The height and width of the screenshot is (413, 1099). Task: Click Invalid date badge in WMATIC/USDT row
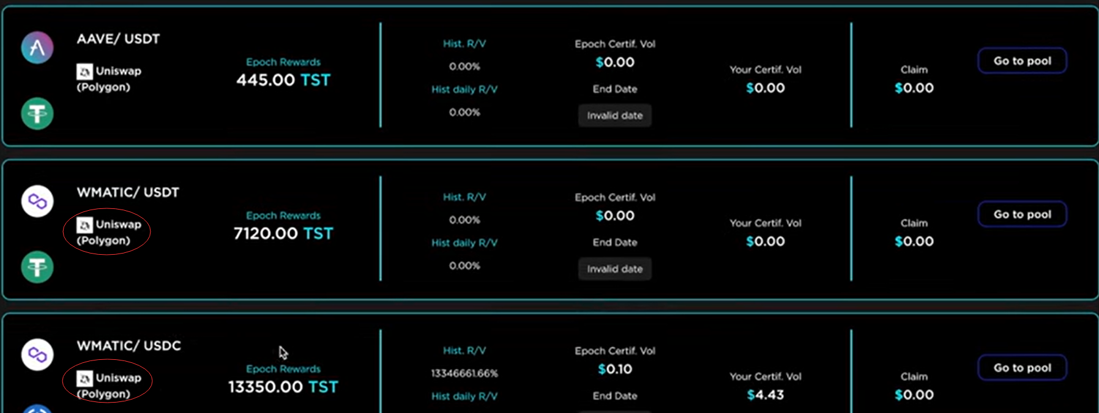coord(614,269)
